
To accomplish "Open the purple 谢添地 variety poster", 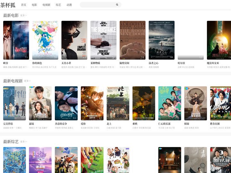I will pos(40,160).
